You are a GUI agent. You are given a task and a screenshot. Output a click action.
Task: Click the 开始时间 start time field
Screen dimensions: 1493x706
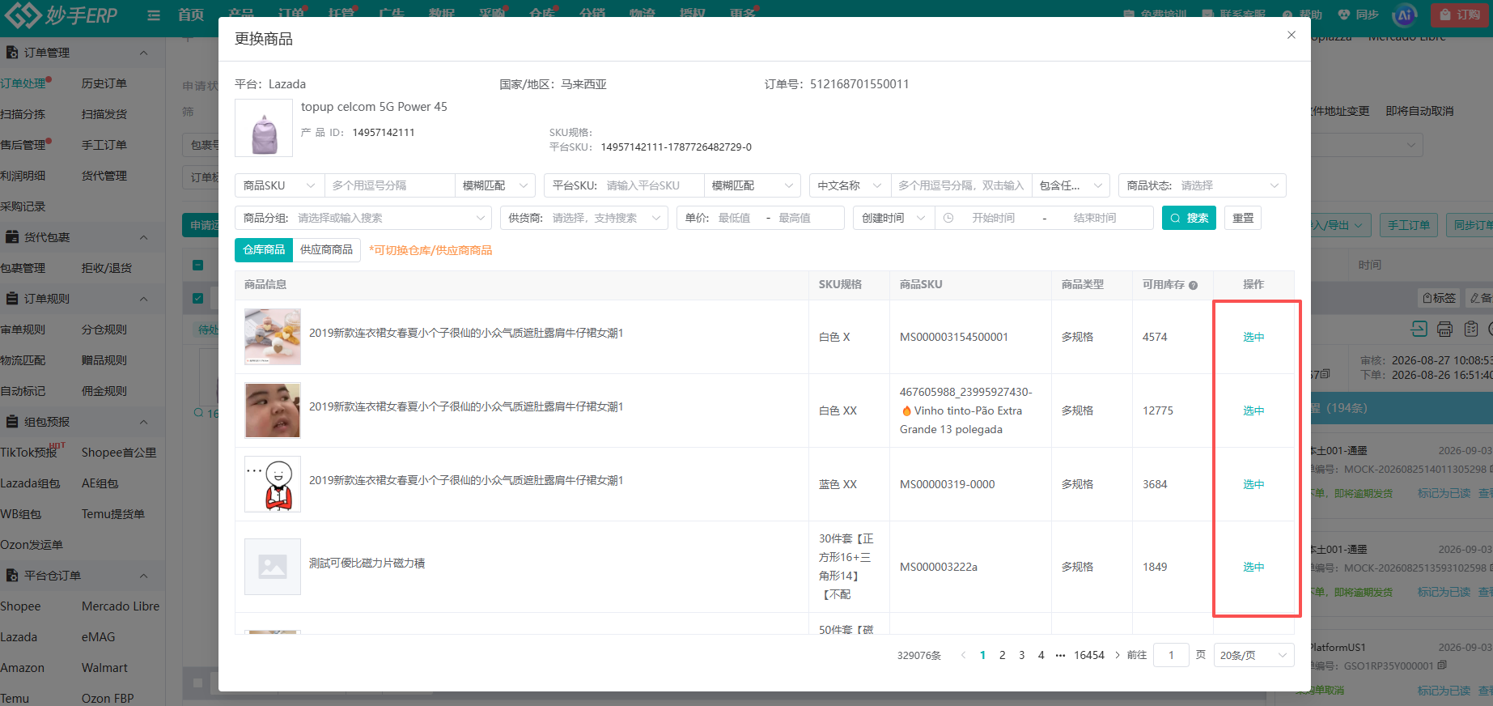point(993,218)
